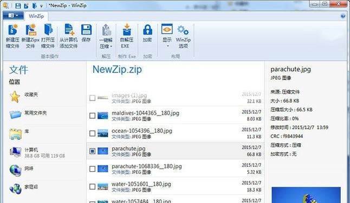Viewport: 350px width, 203px height.
Task: Switch to the WinZip ribbon tab
Action: tap(36, 16)
